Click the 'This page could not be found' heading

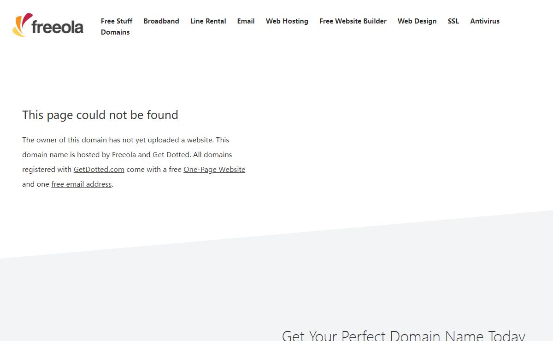click(x=100, y=115)
